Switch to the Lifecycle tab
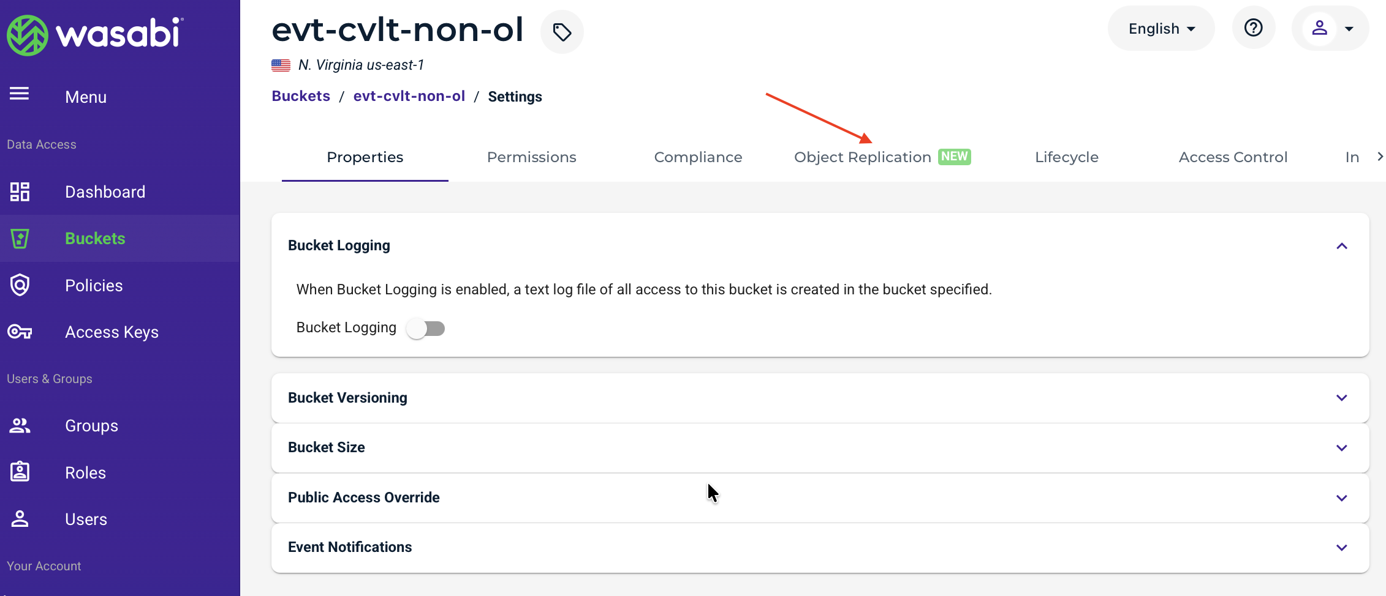This screenshot has height=596, width=1386. click(x=1067, y=157)
